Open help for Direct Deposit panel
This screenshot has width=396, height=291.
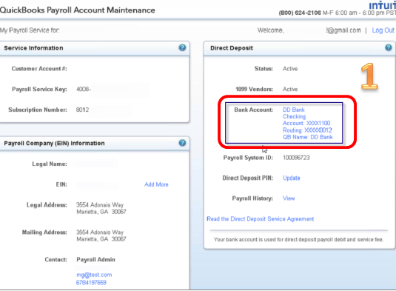tap(388, 47)
